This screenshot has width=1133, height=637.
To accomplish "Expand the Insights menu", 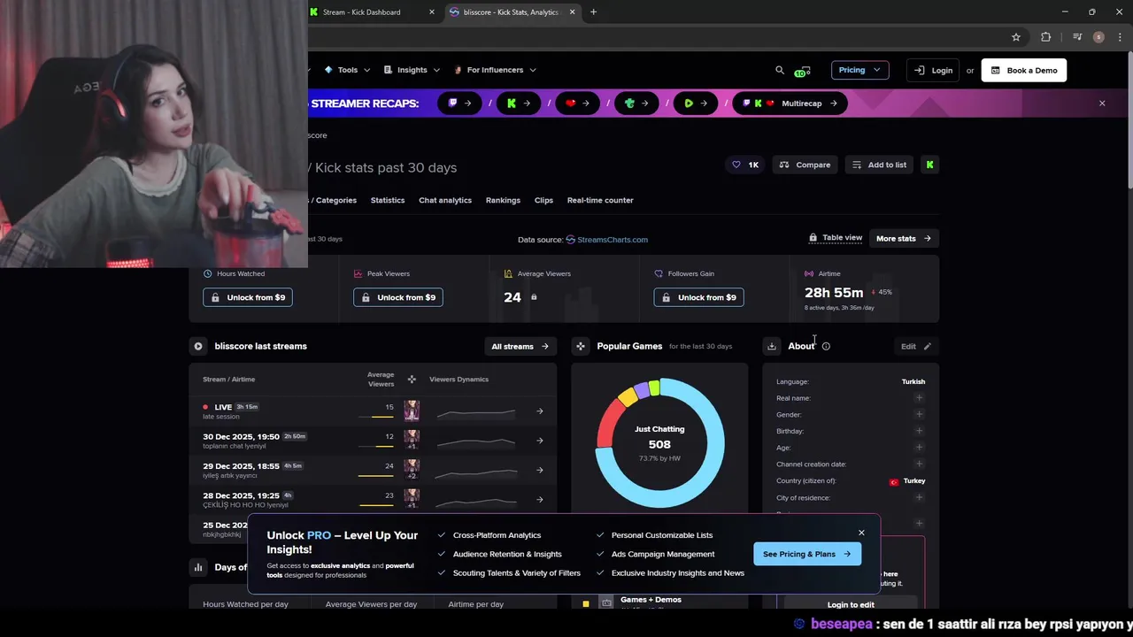I will pos(412,70).
